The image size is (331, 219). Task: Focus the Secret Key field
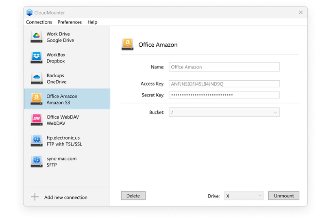tap(224, 95)
